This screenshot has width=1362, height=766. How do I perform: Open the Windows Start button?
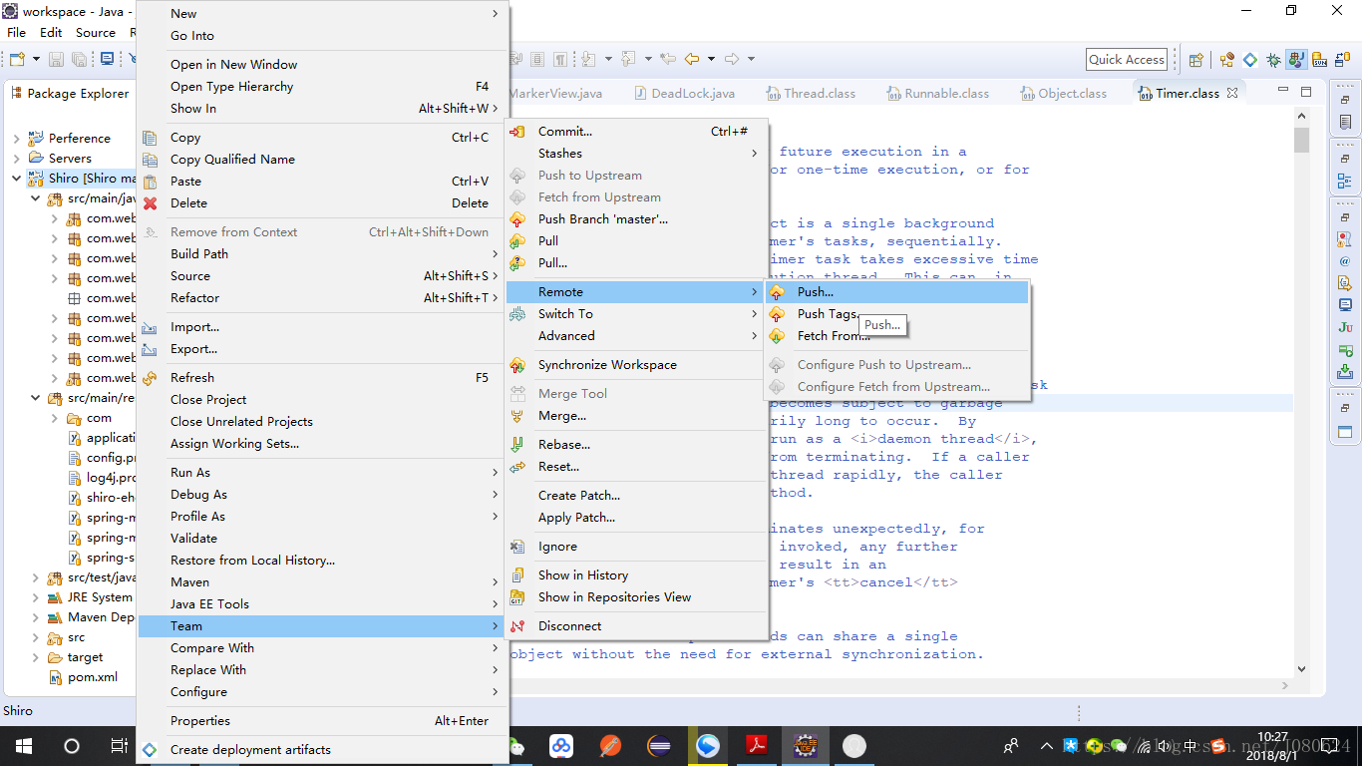click(x=24, y=746)
